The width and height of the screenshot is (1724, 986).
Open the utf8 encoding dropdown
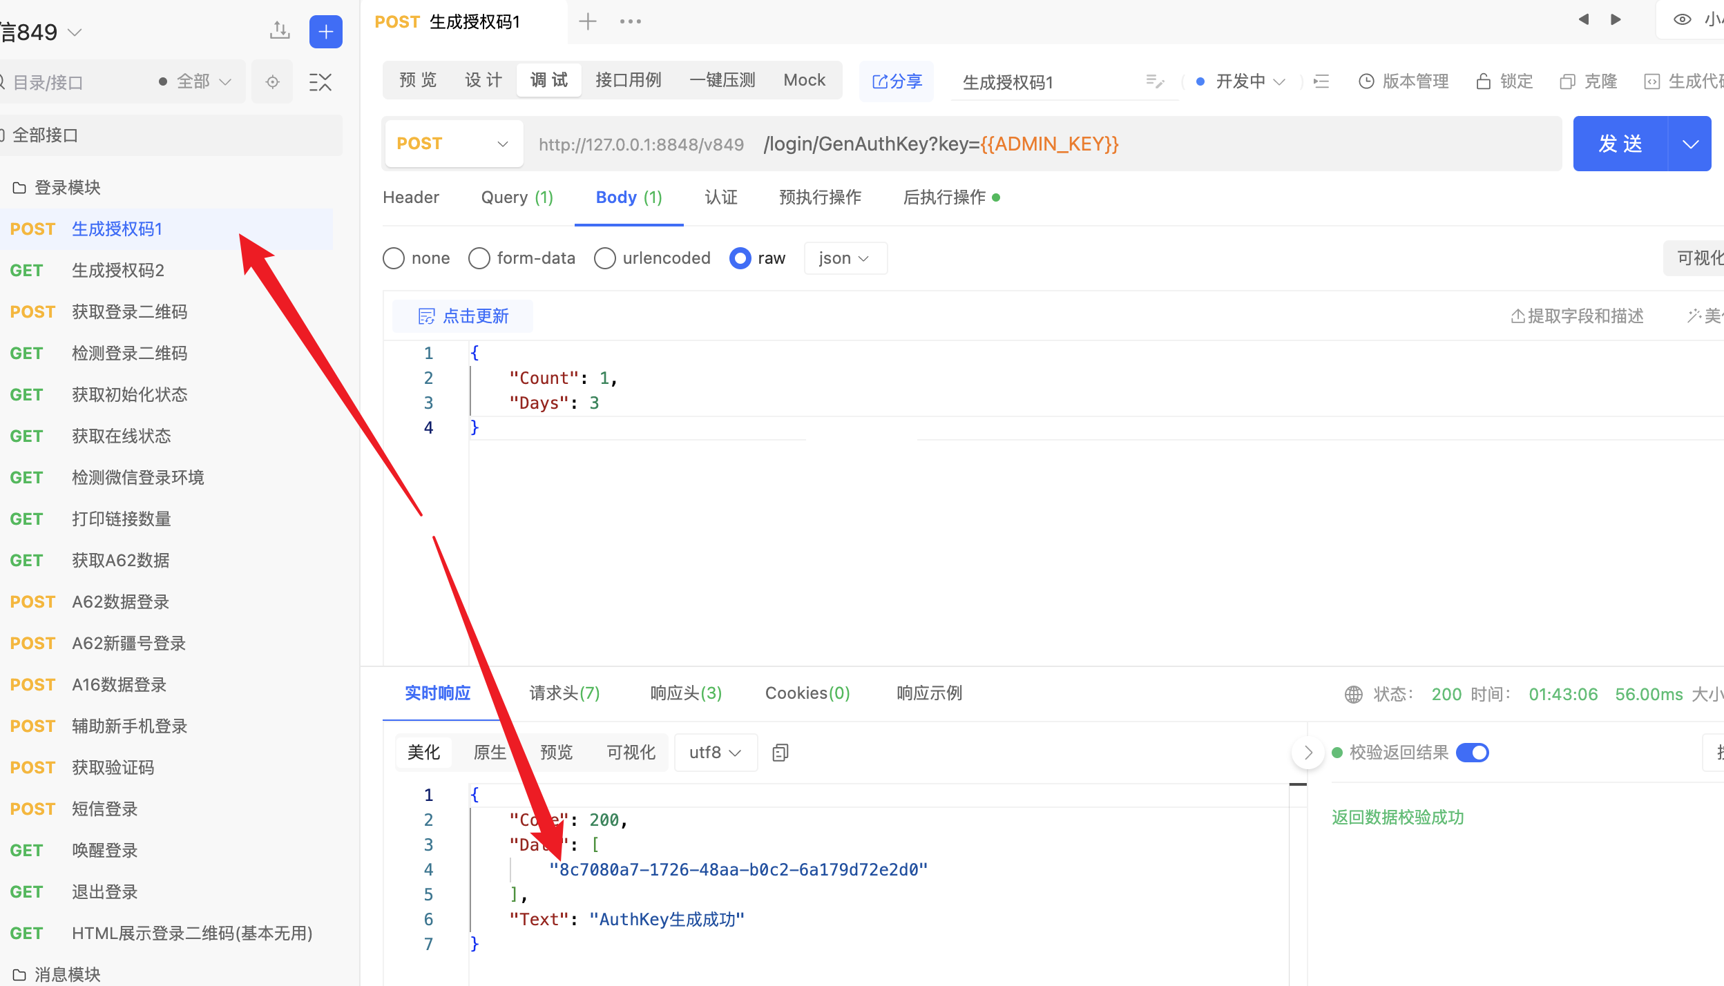(715, 752)
